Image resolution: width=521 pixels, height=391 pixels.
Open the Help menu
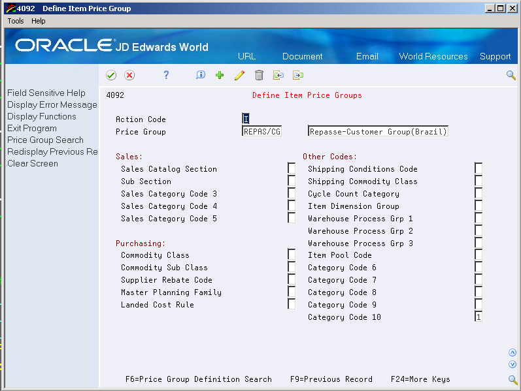(38, 21)
